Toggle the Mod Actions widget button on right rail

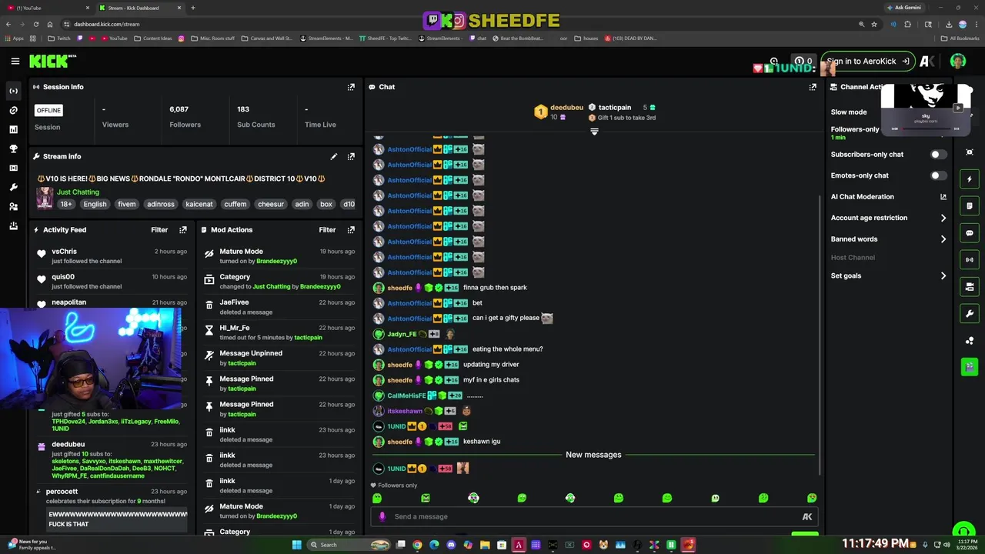[970, 206]
